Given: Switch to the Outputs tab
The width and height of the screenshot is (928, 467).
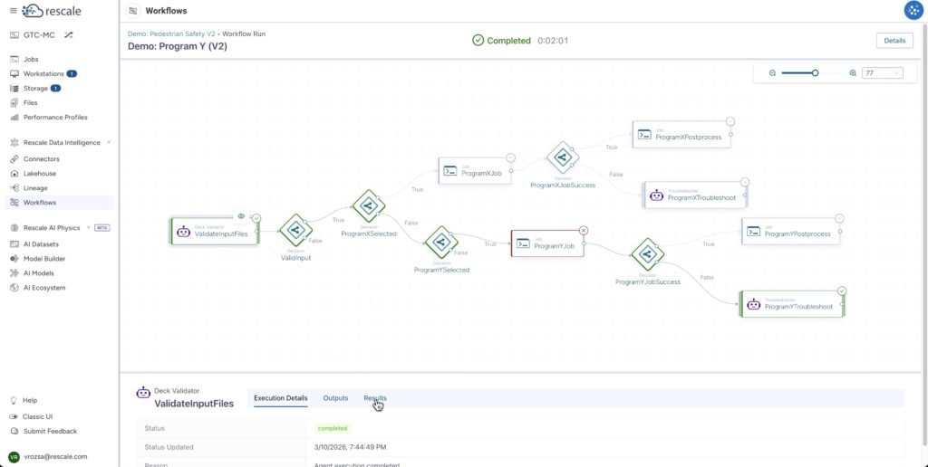Looking at the screenshot, I should [335, 398].
